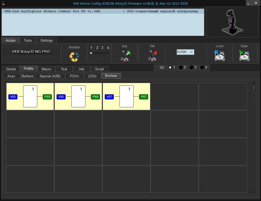Click the 1-4 slider handle

(91, 53)
